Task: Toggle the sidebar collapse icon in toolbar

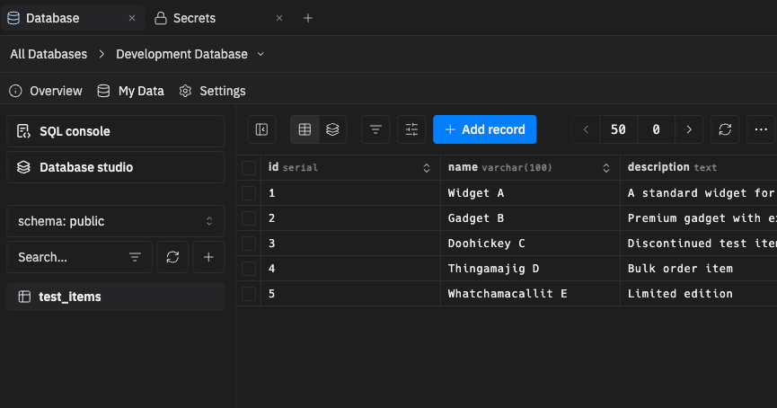Action: pyautogui.click(x=261, y=129)
